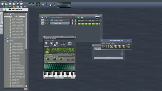Open actions menu of bass01.ogg track

[43, 24]
